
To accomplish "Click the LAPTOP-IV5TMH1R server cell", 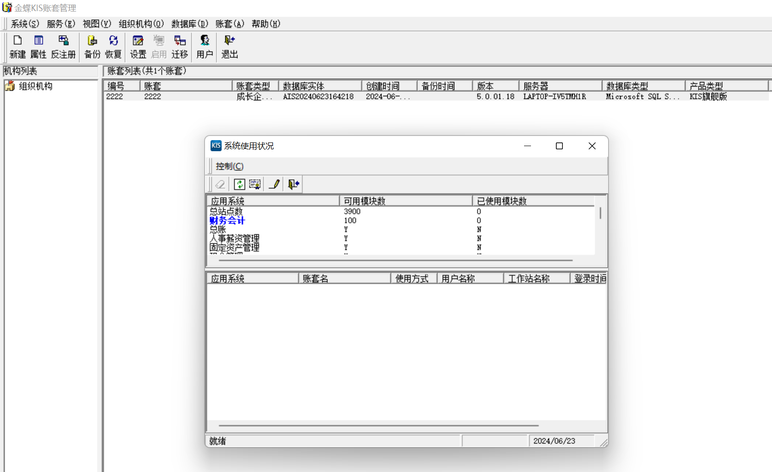I will tap(555, 96).
